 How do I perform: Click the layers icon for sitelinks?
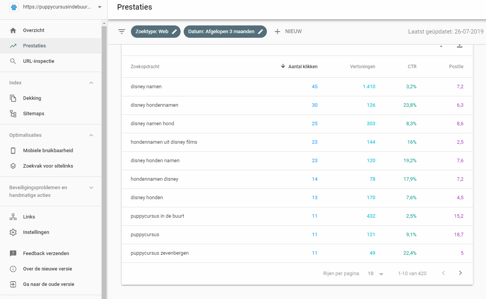pyautogui.click(x=13, y=166)
